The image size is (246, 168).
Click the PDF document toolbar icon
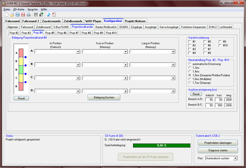[x=54, y=15]
